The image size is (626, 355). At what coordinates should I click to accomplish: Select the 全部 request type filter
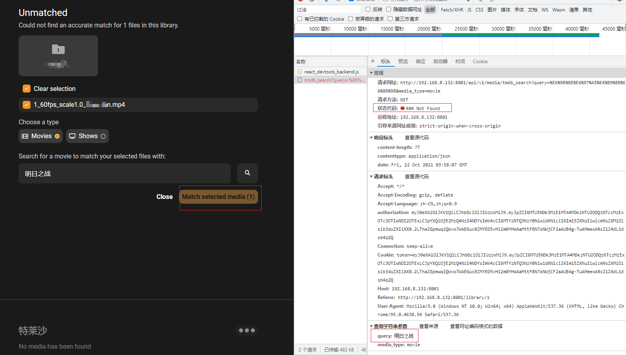pos(430,10)
